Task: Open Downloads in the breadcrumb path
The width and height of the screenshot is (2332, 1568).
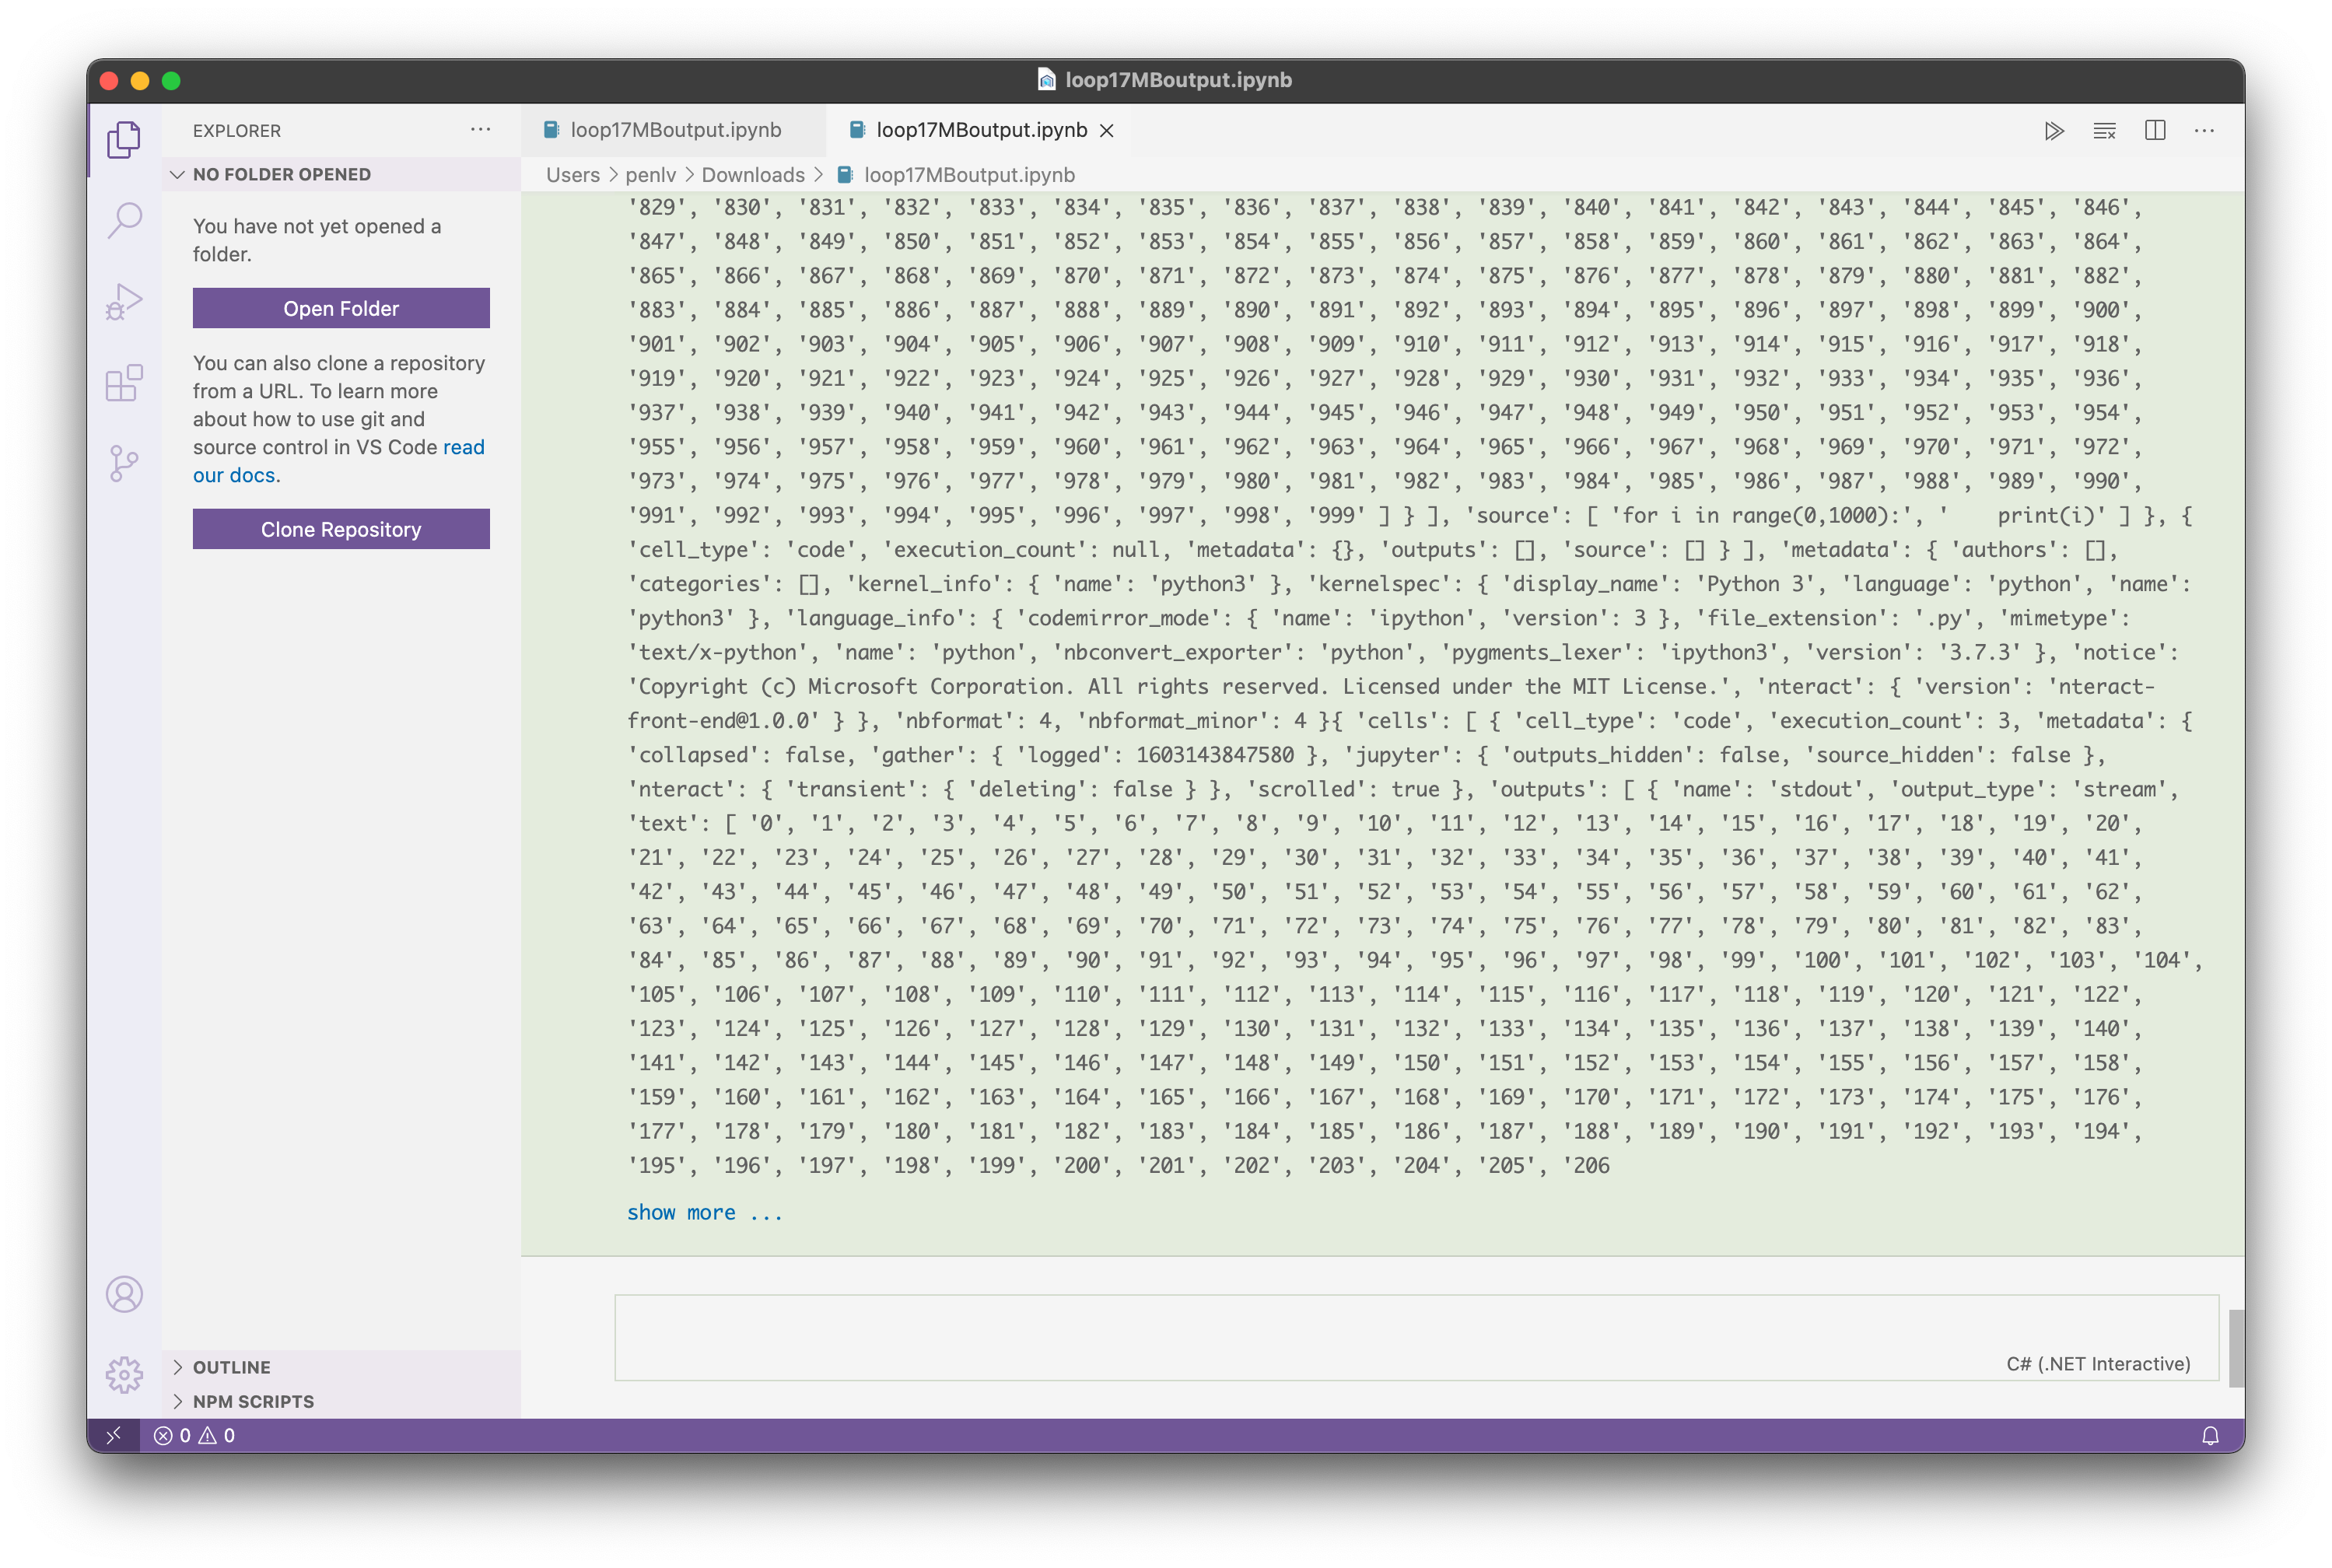Action: coord(754,174)
